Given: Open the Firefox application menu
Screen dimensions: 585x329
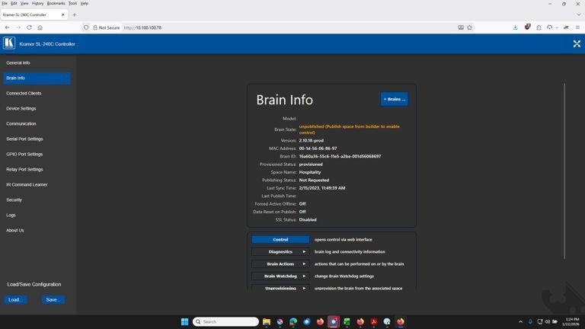Looking at the screenshot, I should (x=577, y=27).
